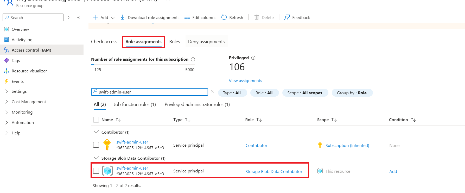Click the Activity log book icon
The image size is (465, 193).
(x=7, y=40)
